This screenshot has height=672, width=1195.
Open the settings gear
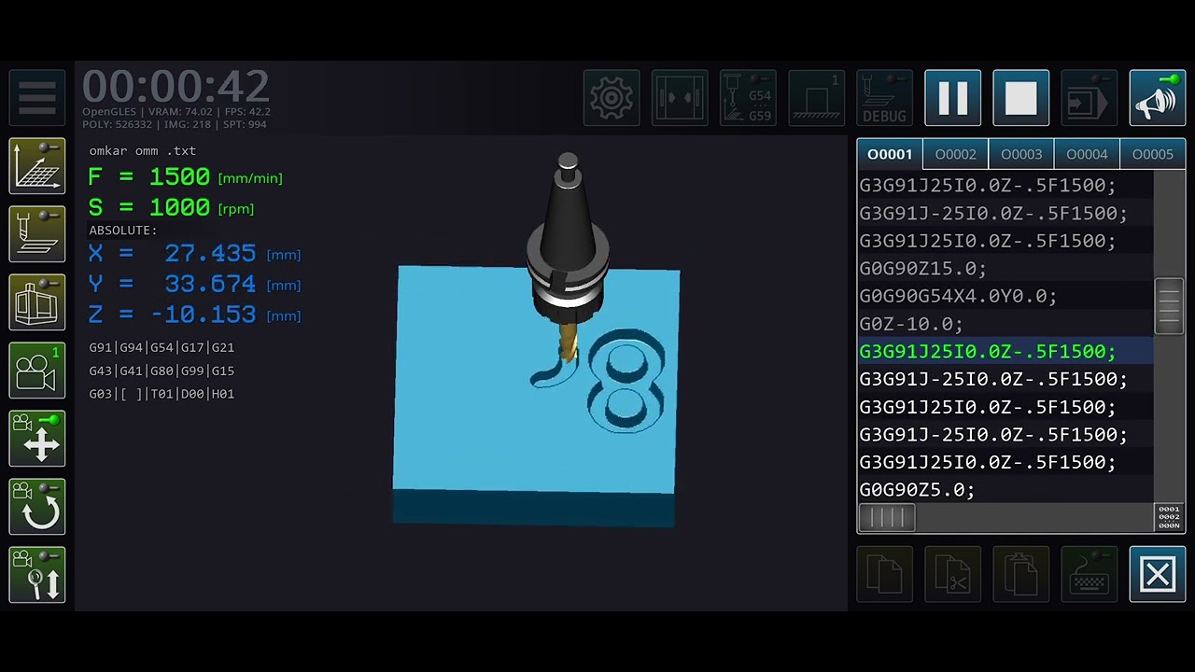612,98
